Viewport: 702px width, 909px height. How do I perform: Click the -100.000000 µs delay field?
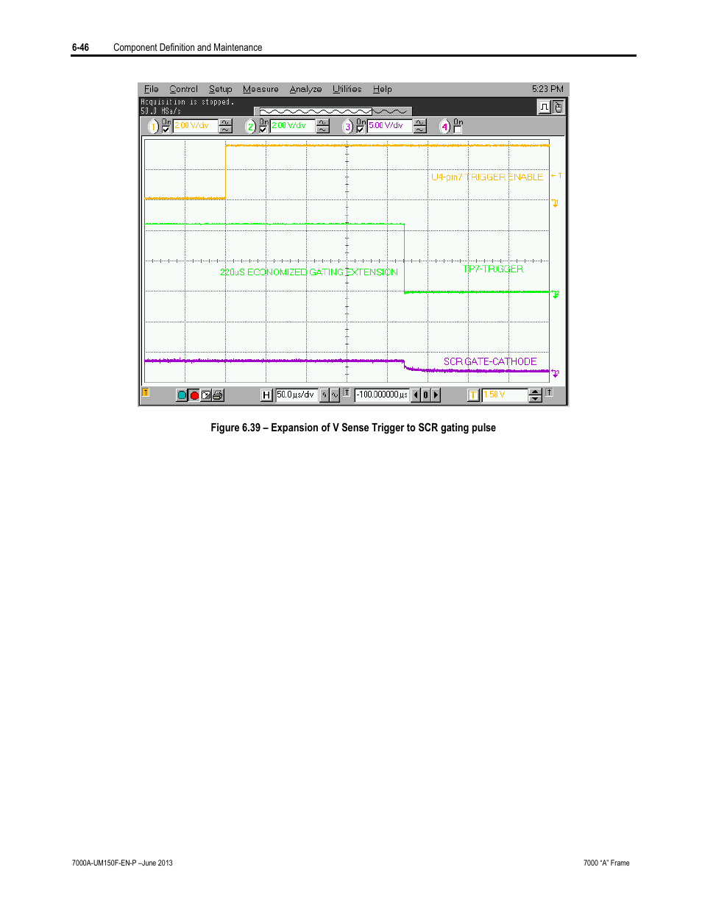382,395
